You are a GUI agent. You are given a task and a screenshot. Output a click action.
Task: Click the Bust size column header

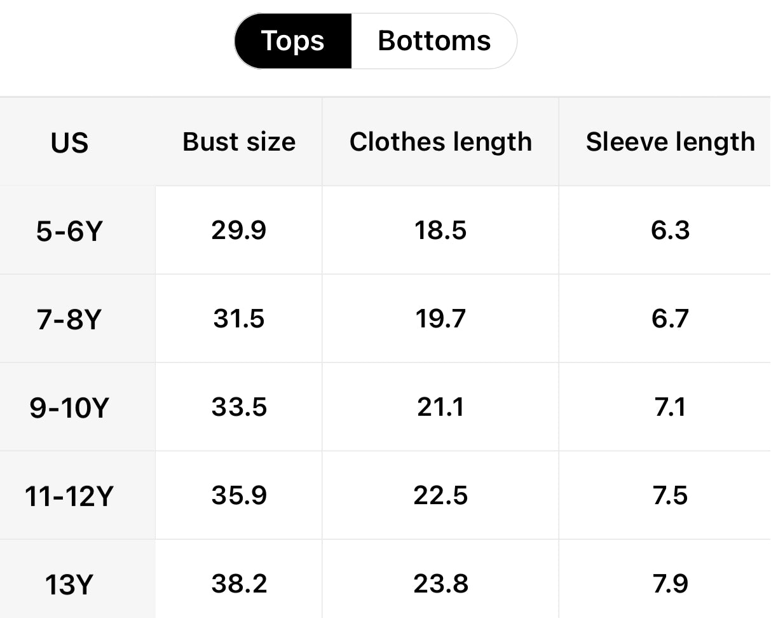pos(239,142)
